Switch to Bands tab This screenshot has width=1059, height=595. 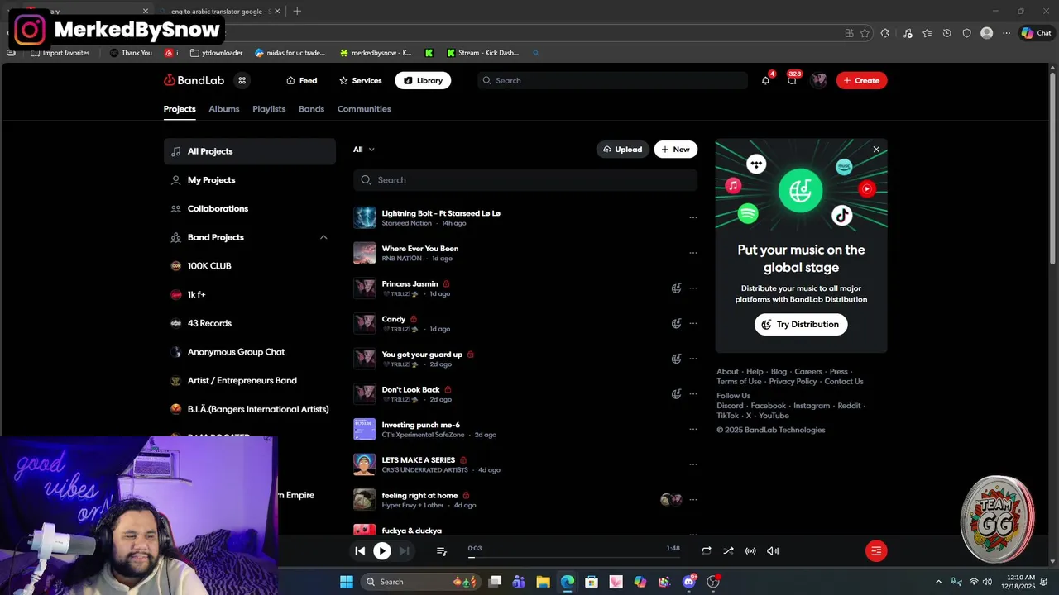(x=311, y=109)
